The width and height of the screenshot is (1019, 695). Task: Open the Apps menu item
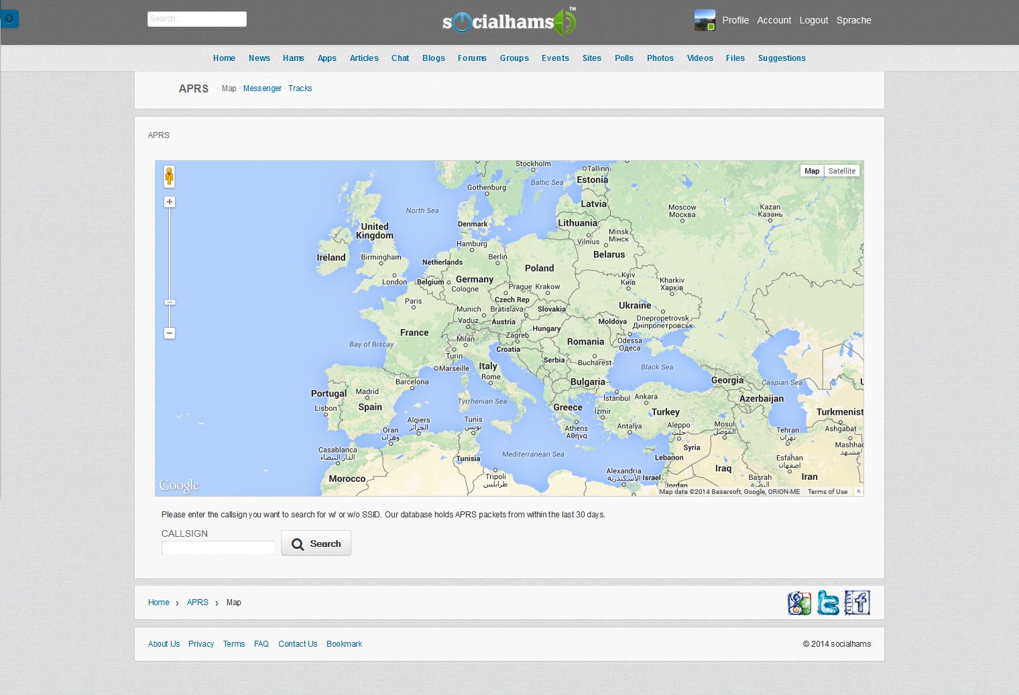(327, 58)
